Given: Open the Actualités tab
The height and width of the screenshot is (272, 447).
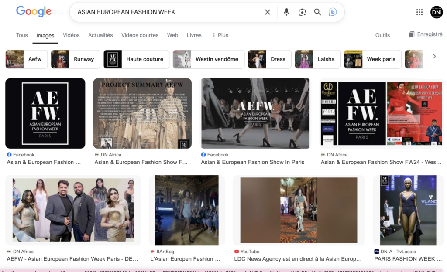Looking at the screenshot, I should tap(100, 35).
